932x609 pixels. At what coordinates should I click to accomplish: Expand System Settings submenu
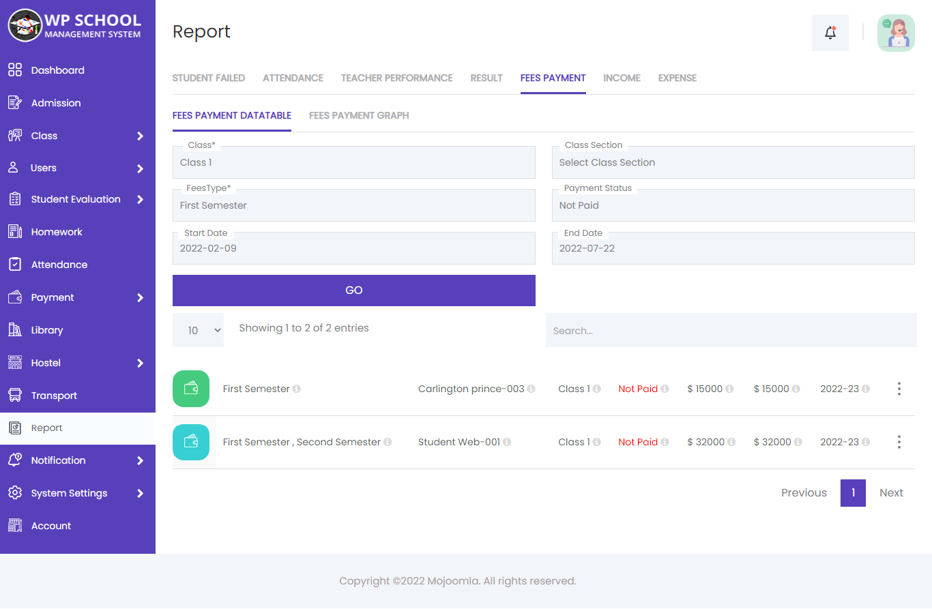pyautogui.click(x=140, y=493)
